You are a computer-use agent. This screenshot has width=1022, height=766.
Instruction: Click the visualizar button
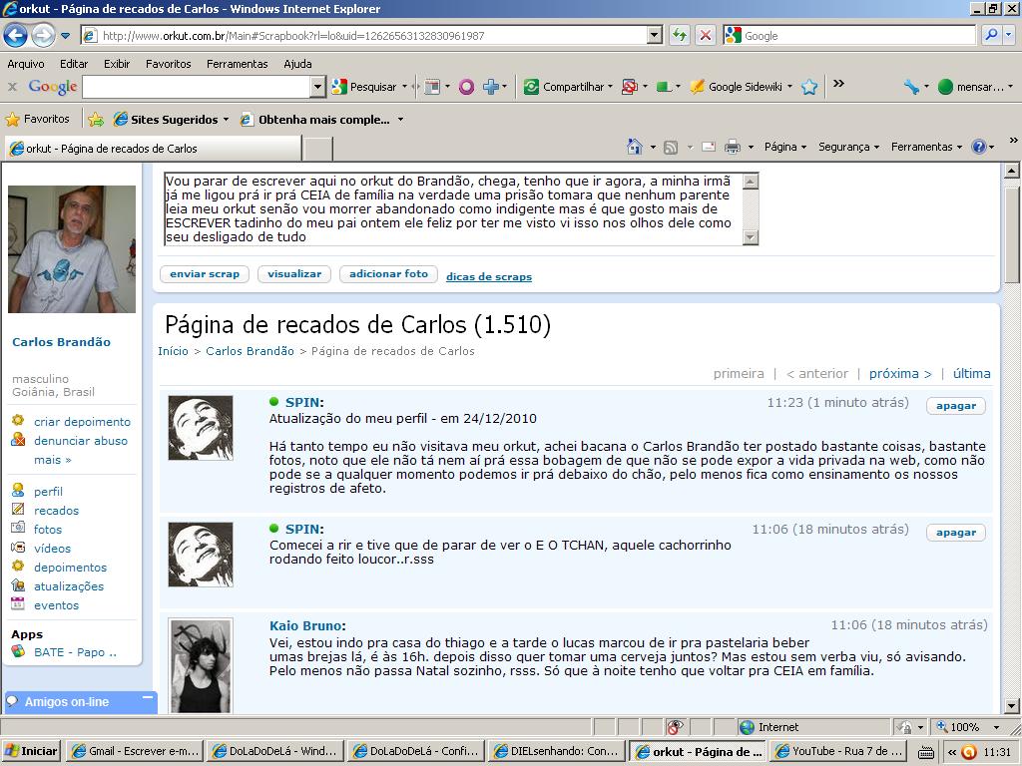coord(294,274)
